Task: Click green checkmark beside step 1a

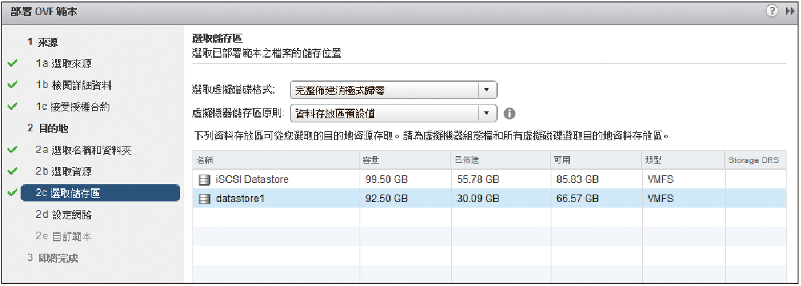Action: point(13,64)
